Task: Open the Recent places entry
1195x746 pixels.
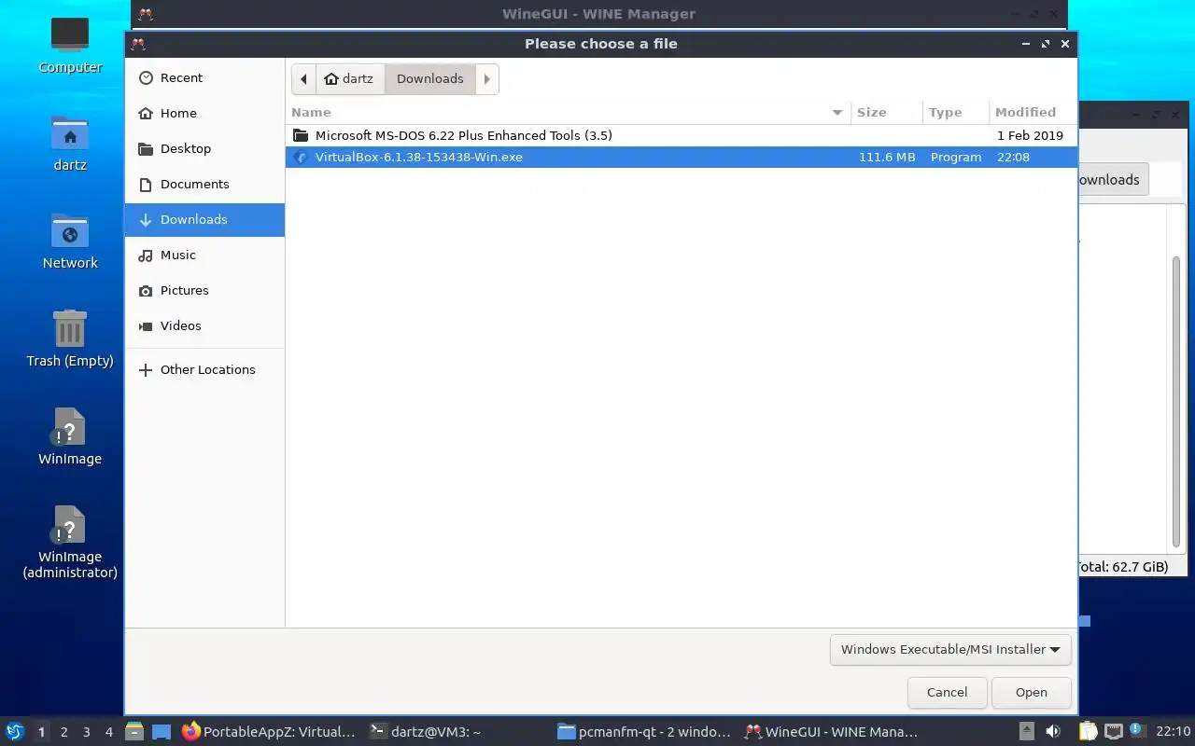Action: click(204, 78)
